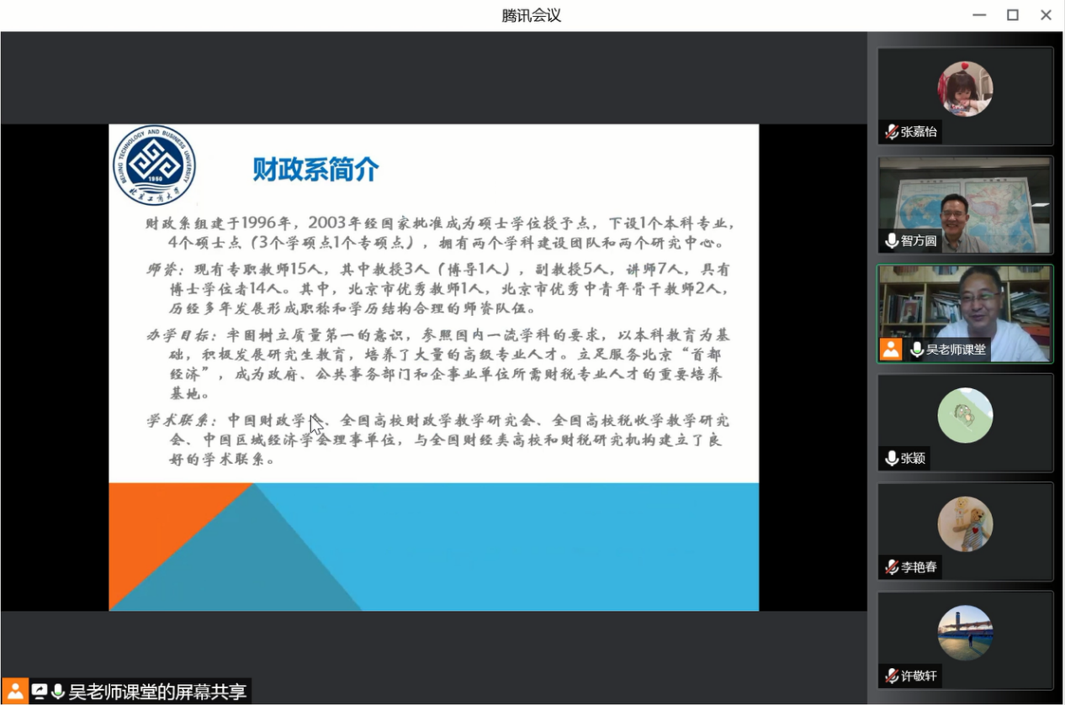Click 智方圆's microphone icon
The image size is (1065, 705).
[891, 241]
